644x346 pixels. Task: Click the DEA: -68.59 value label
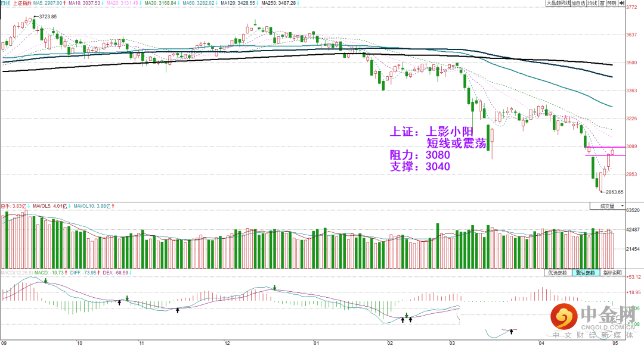click(117, 273)
